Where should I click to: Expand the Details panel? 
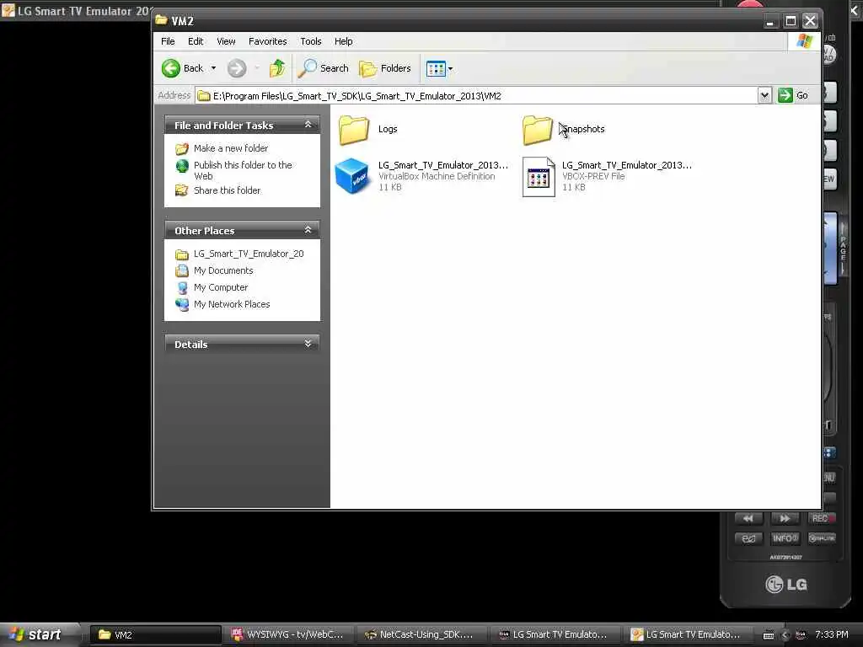point(308,344)
